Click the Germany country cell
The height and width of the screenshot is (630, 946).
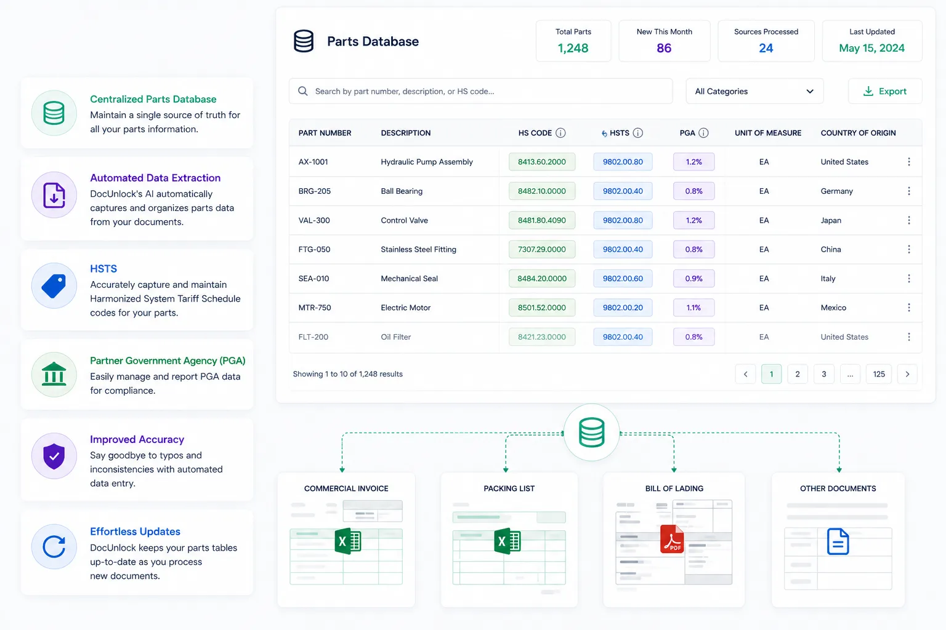(836, 191)
